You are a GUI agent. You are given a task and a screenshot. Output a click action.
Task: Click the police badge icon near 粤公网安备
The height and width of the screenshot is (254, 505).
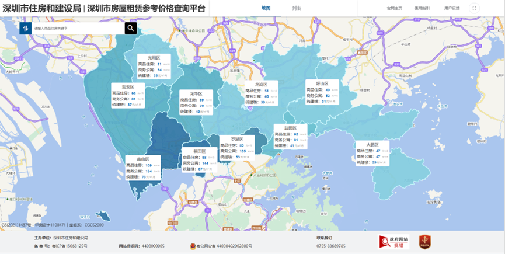[192, 246]
